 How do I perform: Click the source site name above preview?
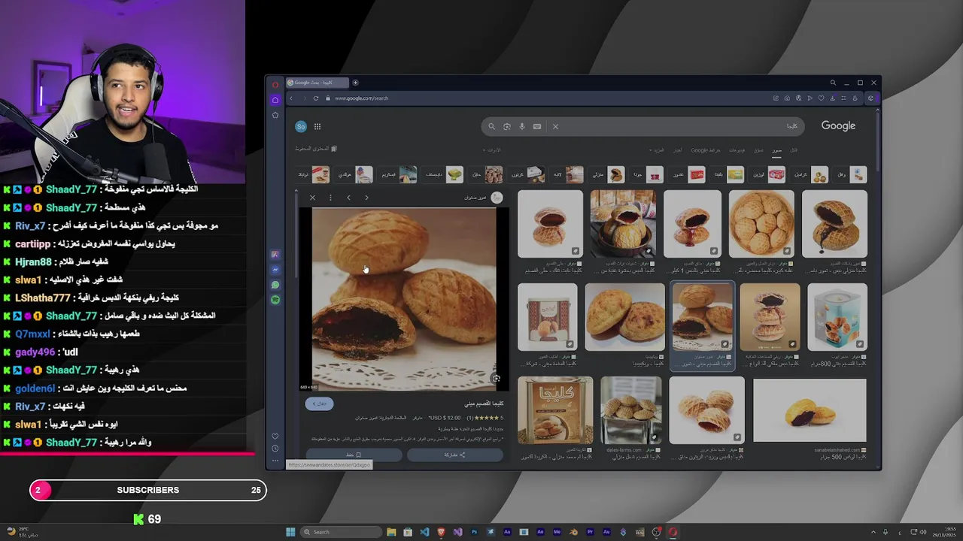pyautogui.click(x=475, y=198)
